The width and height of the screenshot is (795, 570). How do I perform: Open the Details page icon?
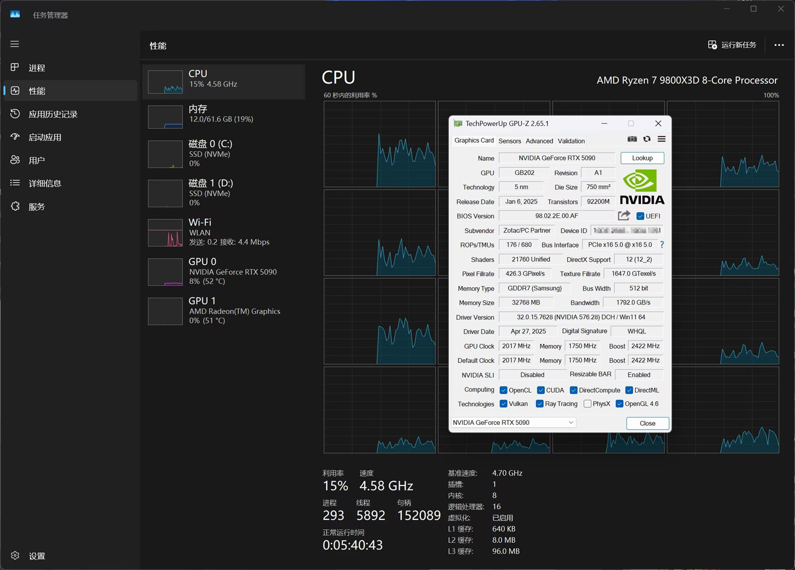15,183
